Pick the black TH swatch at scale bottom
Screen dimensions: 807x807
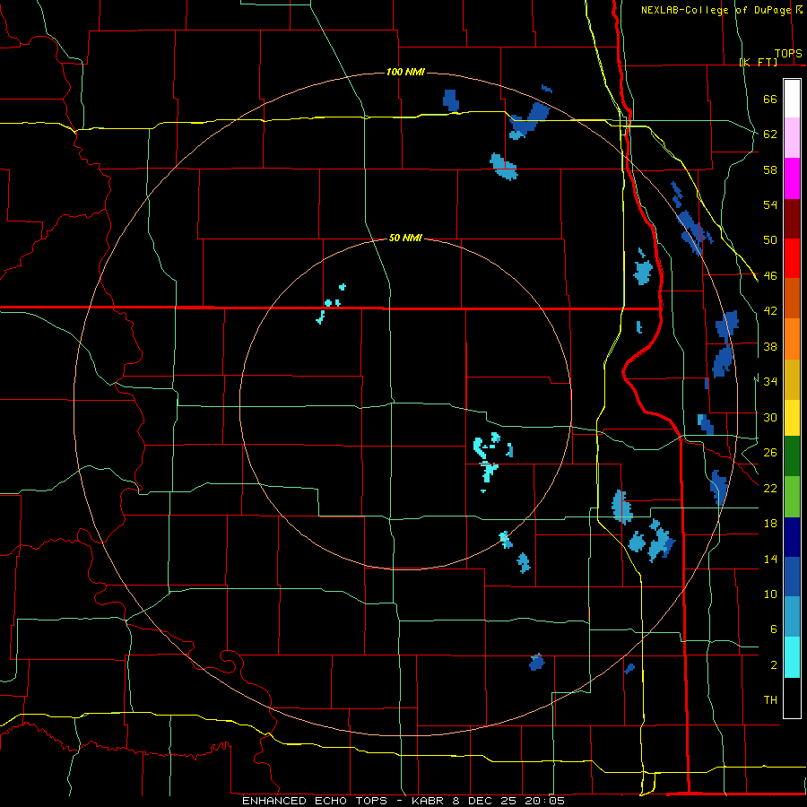[x=792, y=698]
